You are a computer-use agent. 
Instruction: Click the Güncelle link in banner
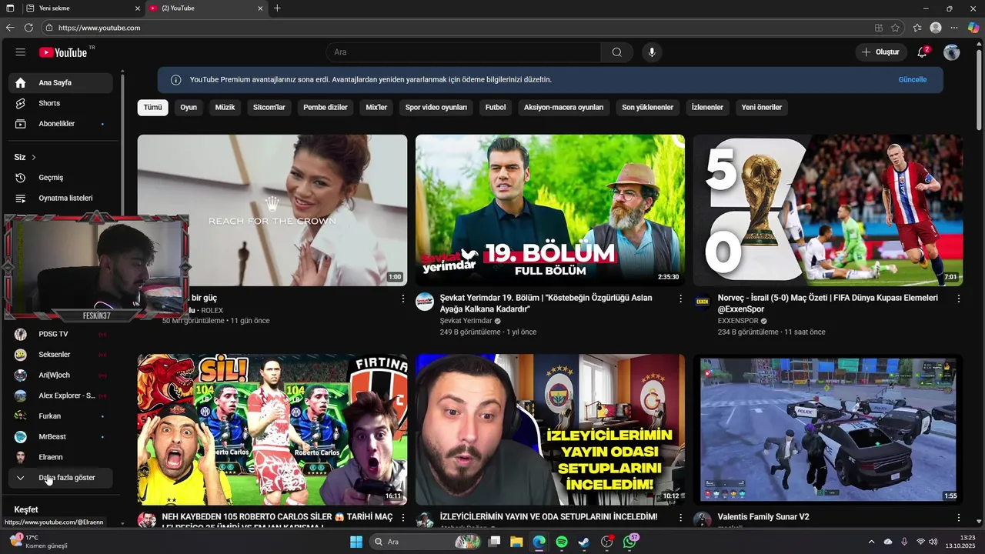point(913,80)
